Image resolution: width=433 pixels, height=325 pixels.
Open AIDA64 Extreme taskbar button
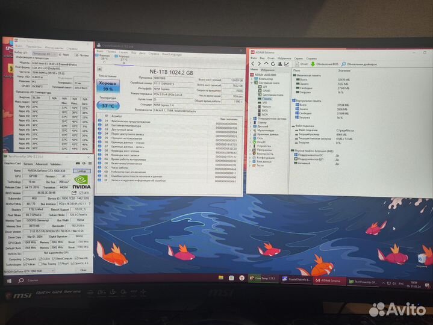pyautogui.click(x=329, y=280)
